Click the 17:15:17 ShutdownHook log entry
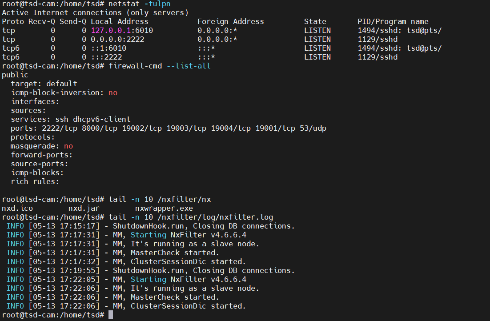The image size is (490, 321). pos(151,226)
